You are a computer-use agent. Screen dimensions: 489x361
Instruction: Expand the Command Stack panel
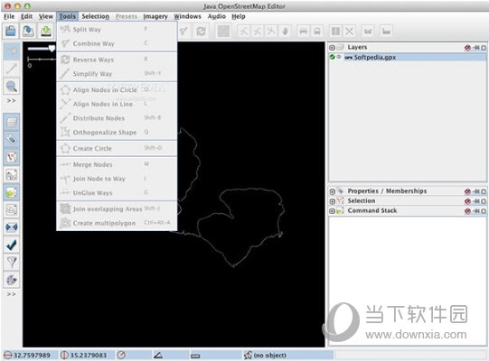[x=332, y=211]
